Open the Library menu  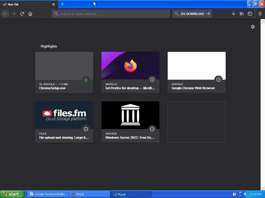242,14
